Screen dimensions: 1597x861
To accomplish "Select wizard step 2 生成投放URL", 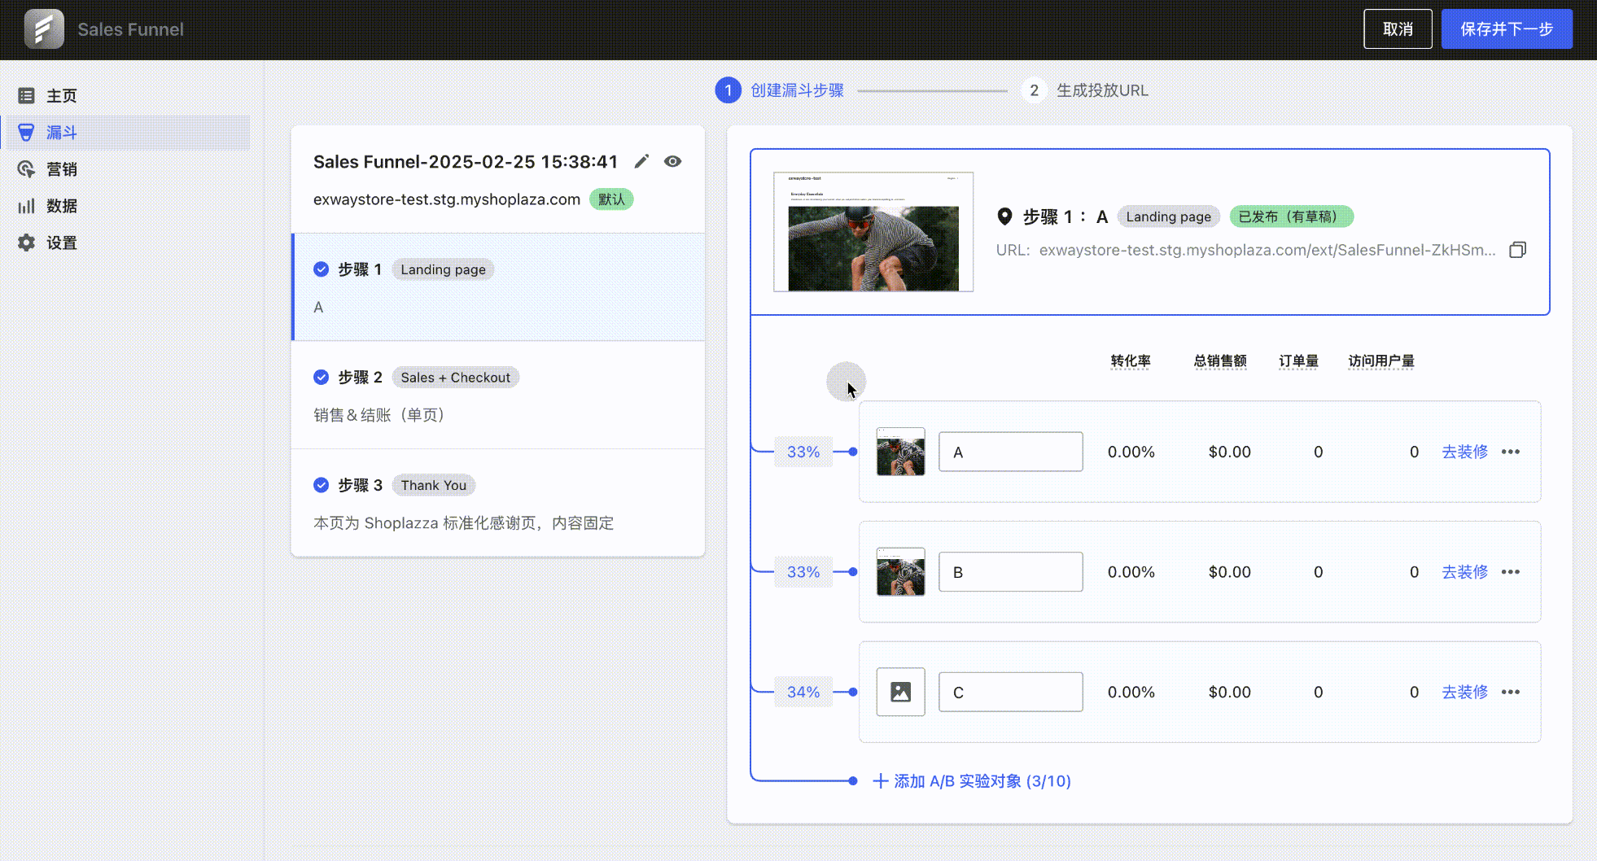I will [x=1085, y=90].
